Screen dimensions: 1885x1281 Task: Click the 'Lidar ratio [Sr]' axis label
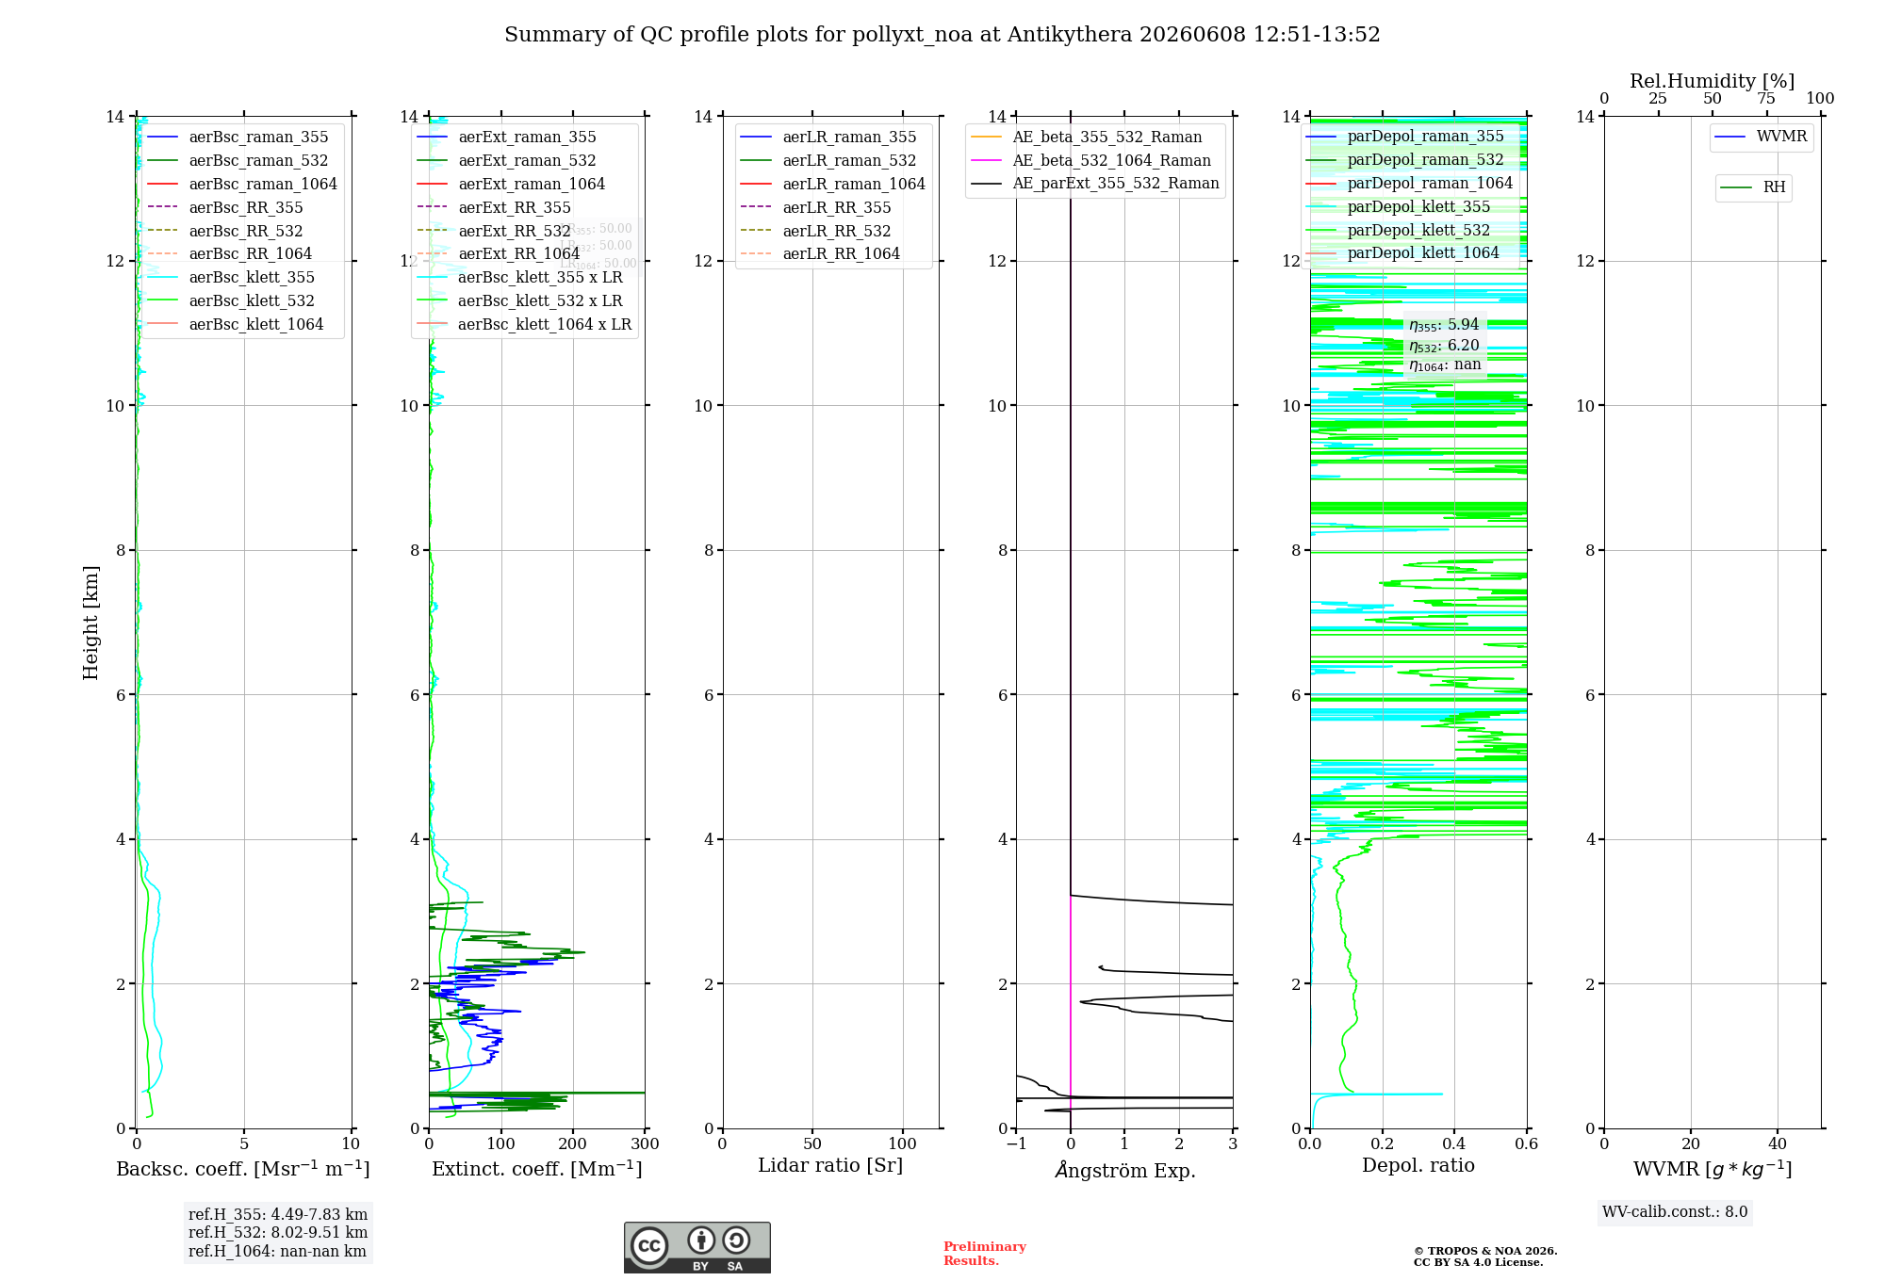(830, 1166)
